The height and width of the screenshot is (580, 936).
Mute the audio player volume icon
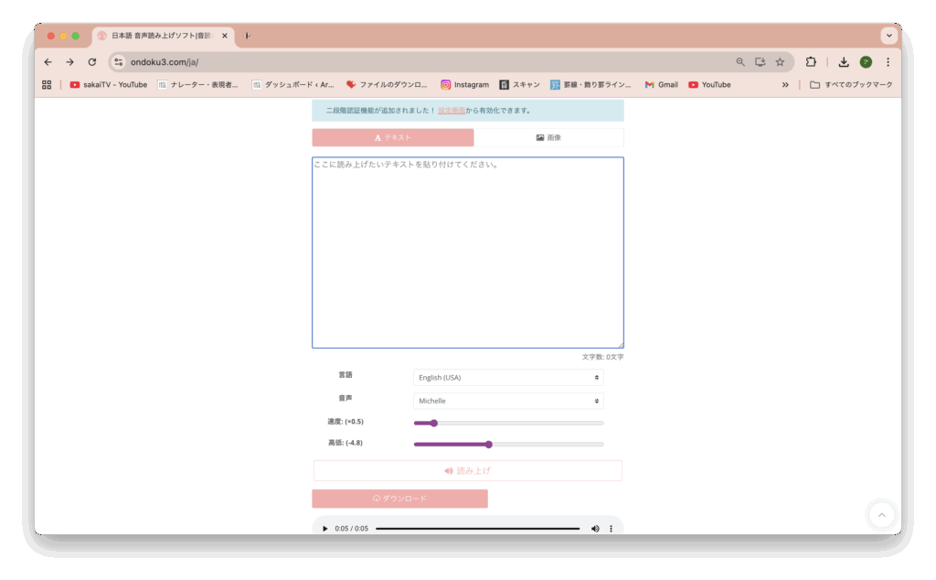[595, 529]
